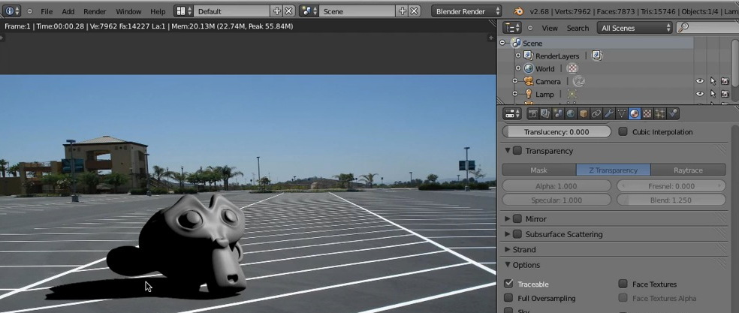Viewport: 739px width, 313px height.
Task: Click the screen layout browse icon
Action: point(183,11)
